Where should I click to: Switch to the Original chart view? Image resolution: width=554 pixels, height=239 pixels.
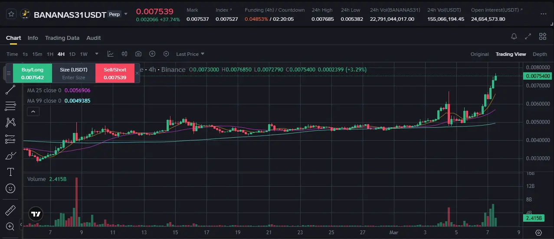point(479,54)
